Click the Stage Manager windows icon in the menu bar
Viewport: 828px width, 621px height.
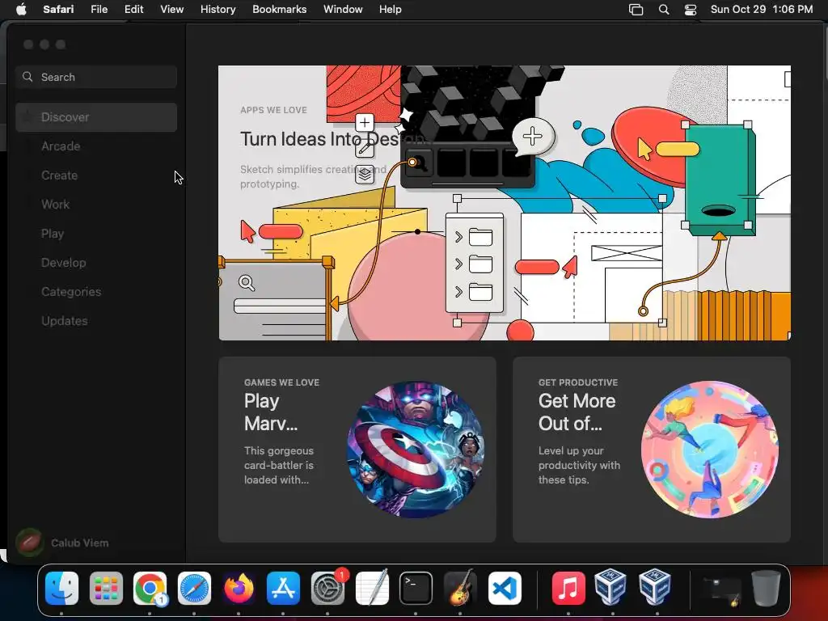coord(636,10)
